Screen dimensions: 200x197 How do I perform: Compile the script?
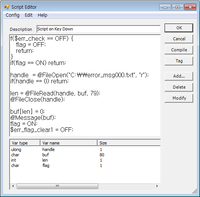[x=179, y=50]
